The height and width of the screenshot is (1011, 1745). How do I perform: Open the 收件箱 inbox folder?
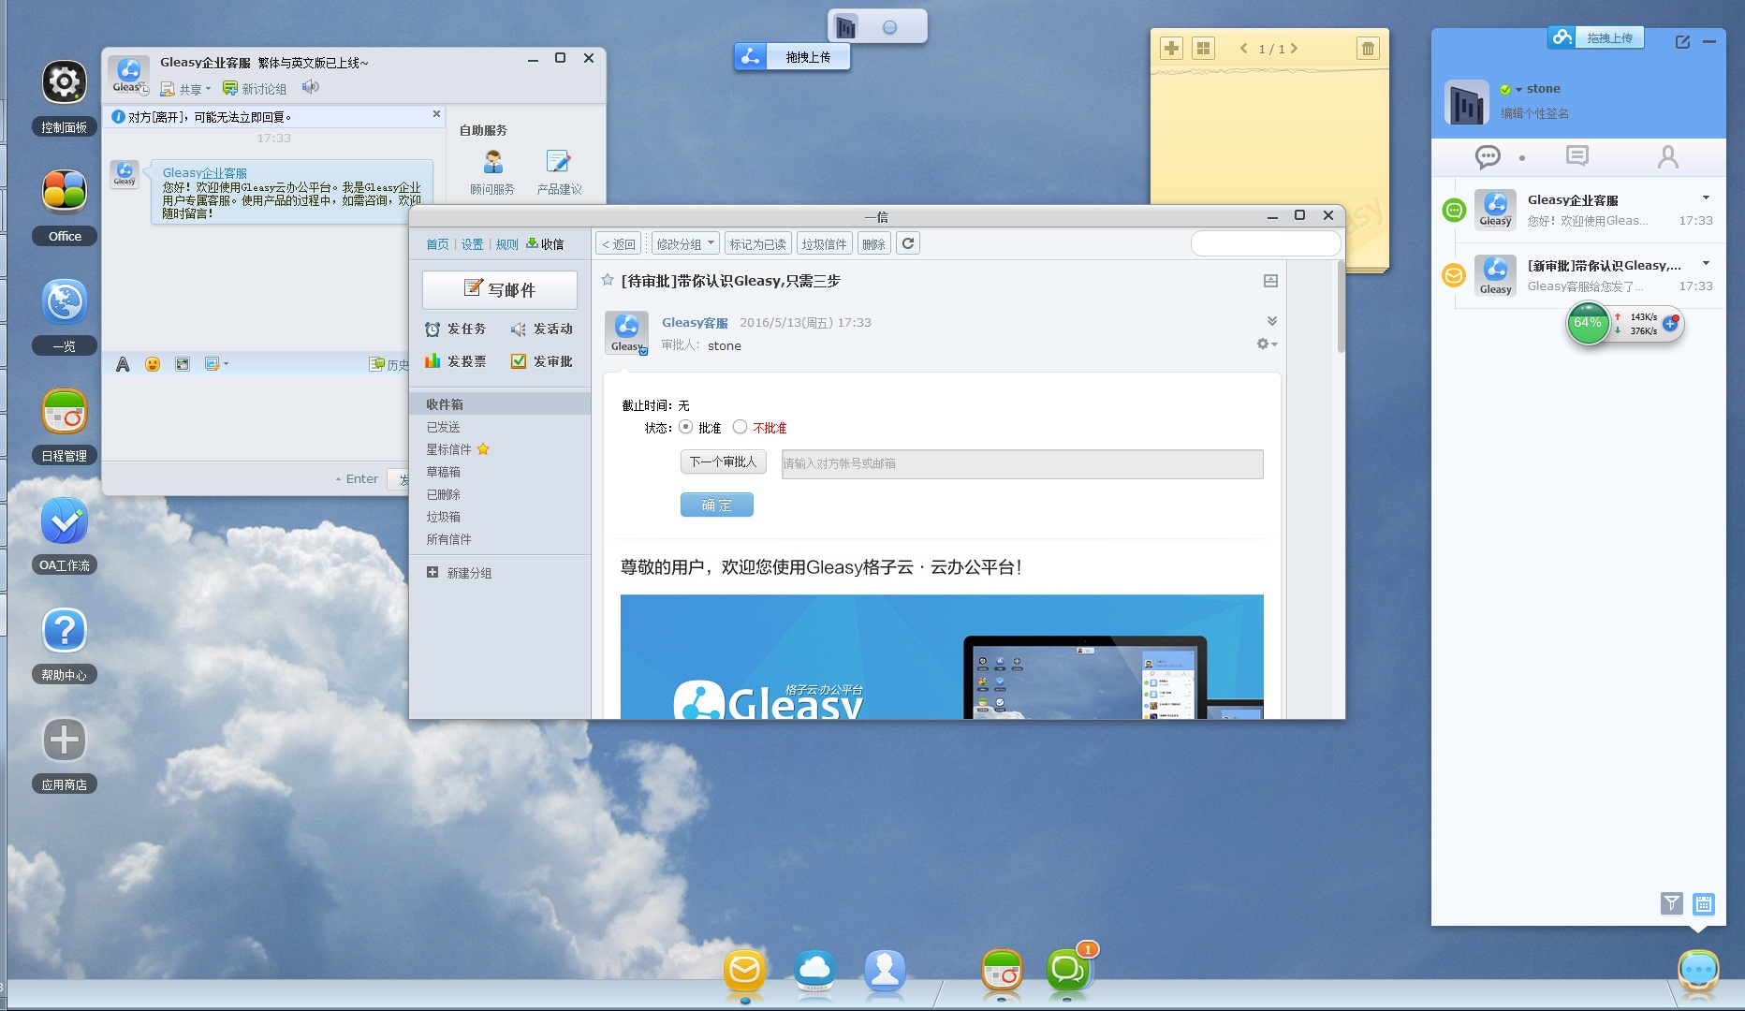[x=500, y=404]
